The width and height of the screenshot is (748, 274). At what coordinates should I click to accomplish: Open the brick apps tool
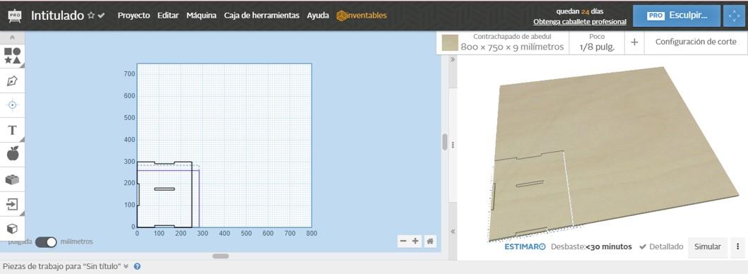[x=13, y=179]
